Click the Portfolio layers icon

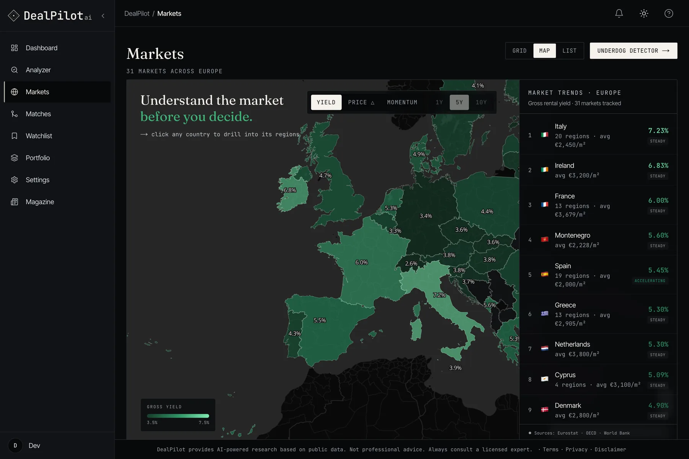click(15, 158)
